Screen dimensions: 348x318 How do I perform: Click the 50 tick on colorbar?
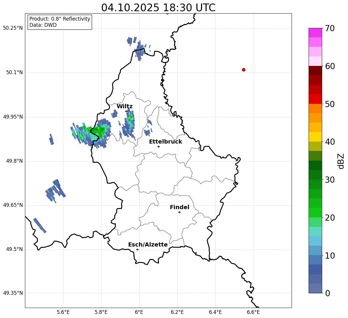[x=330, y=104]
